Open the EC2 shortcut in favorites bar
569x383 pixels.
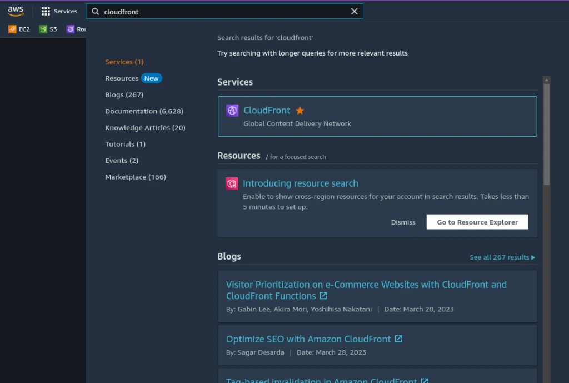click(x=19, y=29)
